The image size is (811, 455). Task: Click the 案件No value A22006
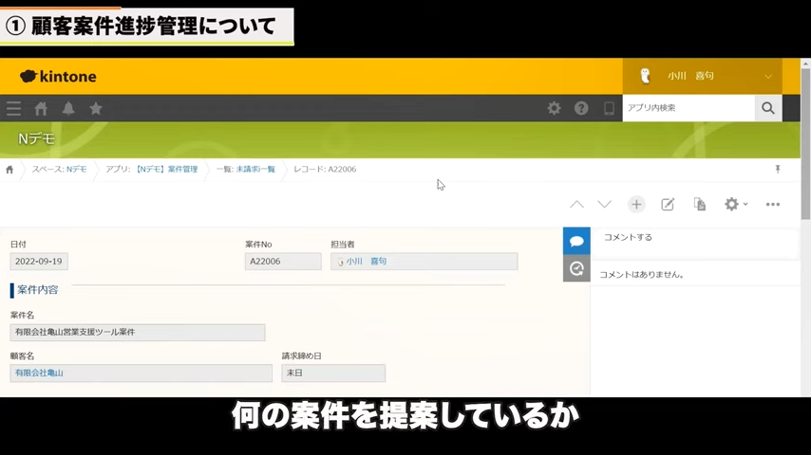pos(283,262)
